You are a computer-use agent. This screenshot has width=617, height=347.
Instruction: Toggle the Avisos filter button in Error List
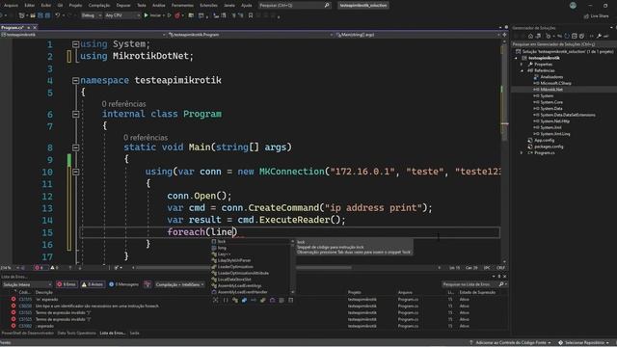point(93,284)
